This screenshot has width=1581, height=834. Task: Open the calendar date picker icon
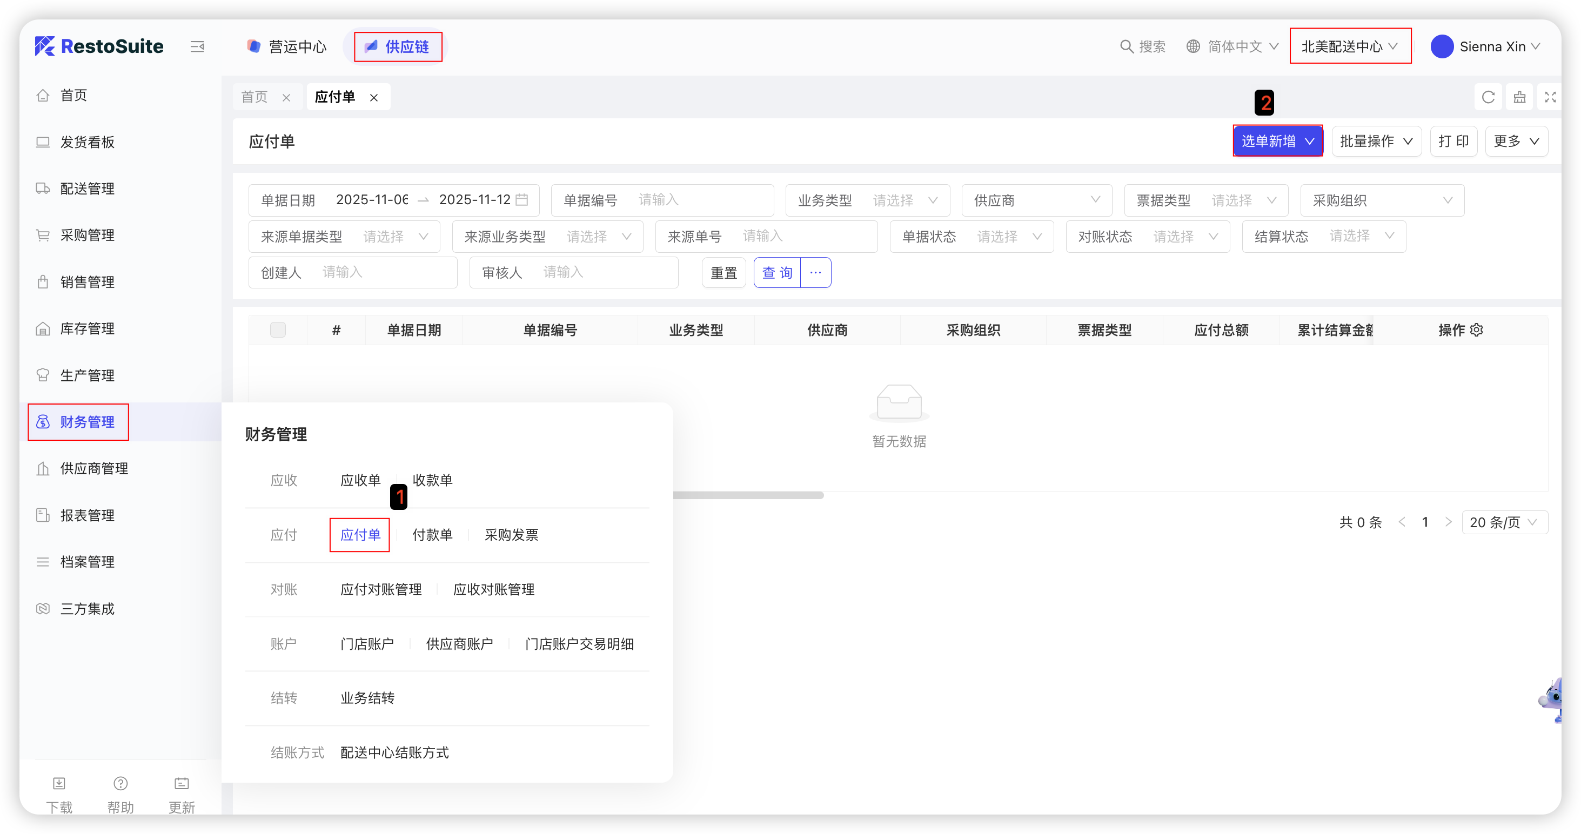pyautogui.click(x=521, y=200)
